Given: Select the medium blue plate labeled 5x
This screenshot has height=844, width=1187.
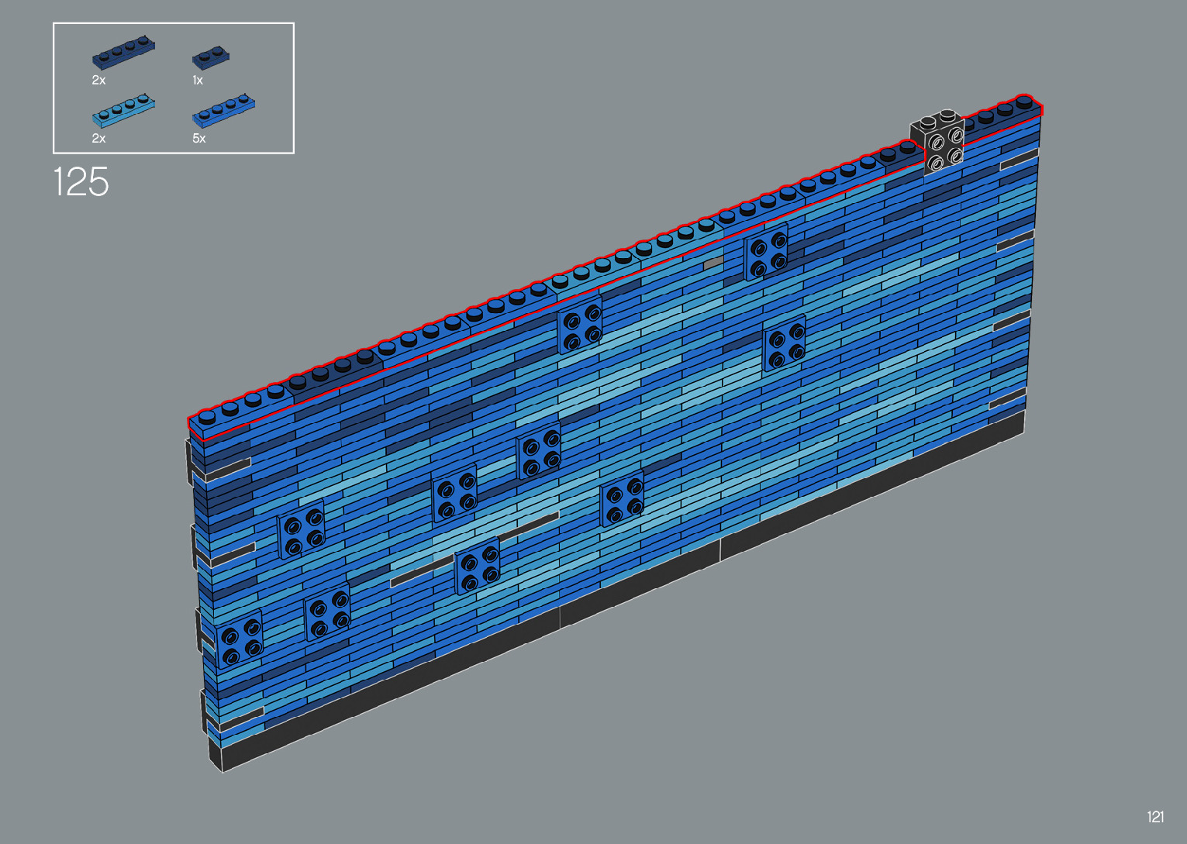Looking at the screenshot, I should 223,111.
